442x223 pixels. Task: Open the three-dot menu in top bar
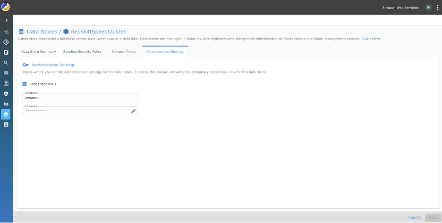437,8
